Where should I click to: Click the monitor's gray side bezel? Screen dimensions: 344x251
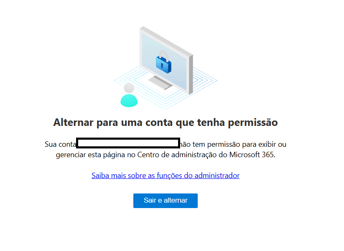(x=191, y=75)
